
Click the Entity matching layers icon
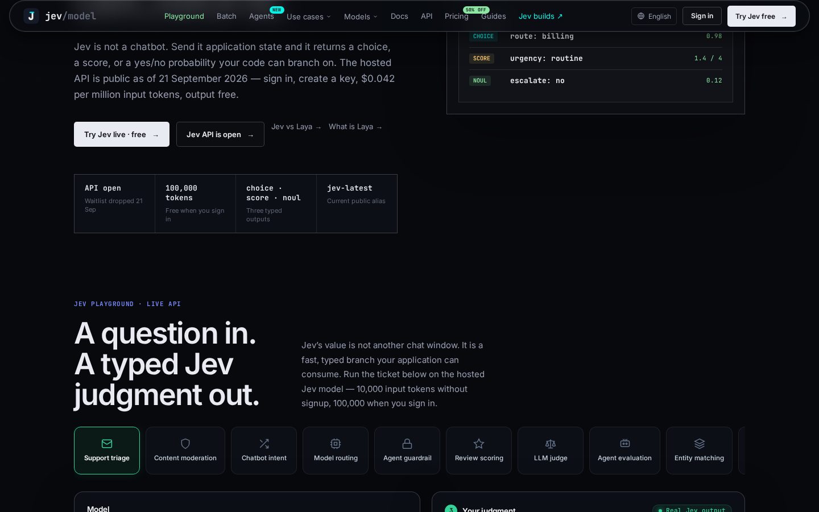700,444
